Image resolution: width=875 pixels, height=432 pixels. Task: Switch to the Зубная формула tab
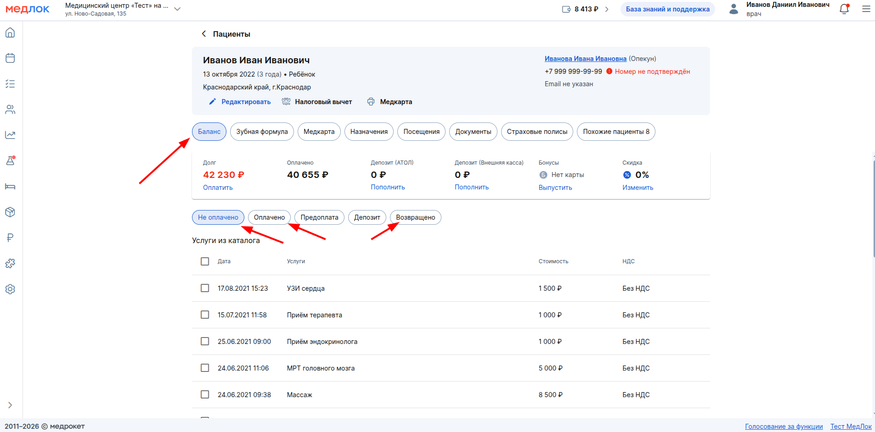point(262,132)
